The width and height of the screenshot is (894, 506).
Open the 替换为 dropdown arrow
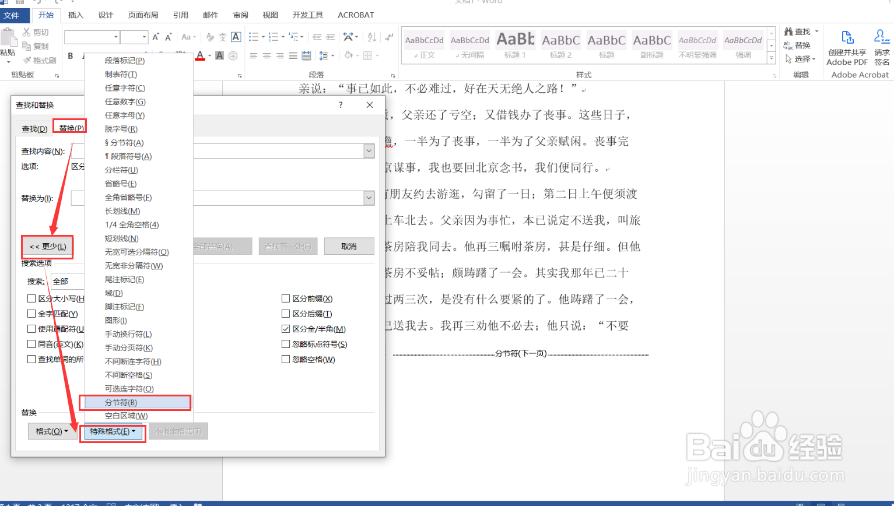coord(369,198)
